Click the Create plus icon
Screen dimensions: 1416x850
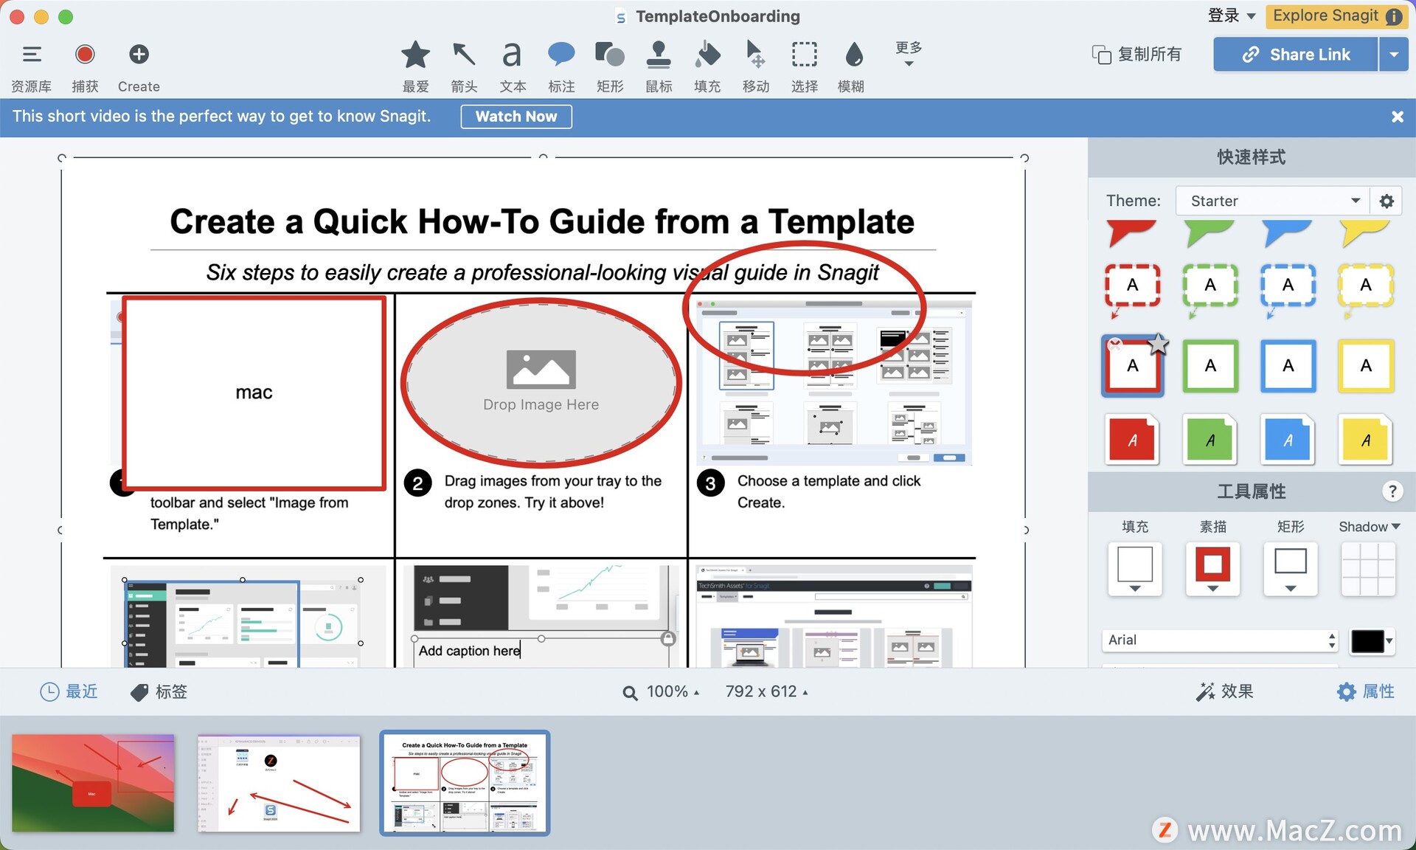139,55
